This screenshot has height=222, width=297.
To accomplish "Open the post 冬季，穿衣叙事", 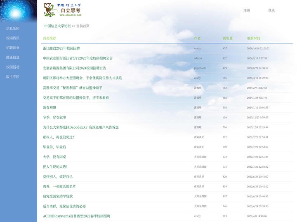I will click(54, 117).
